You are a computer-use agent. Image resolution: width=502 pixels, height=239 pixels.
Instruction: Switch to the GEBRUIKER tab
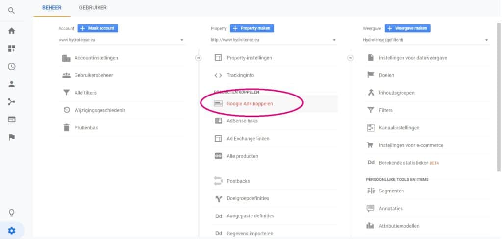(93, 8)
